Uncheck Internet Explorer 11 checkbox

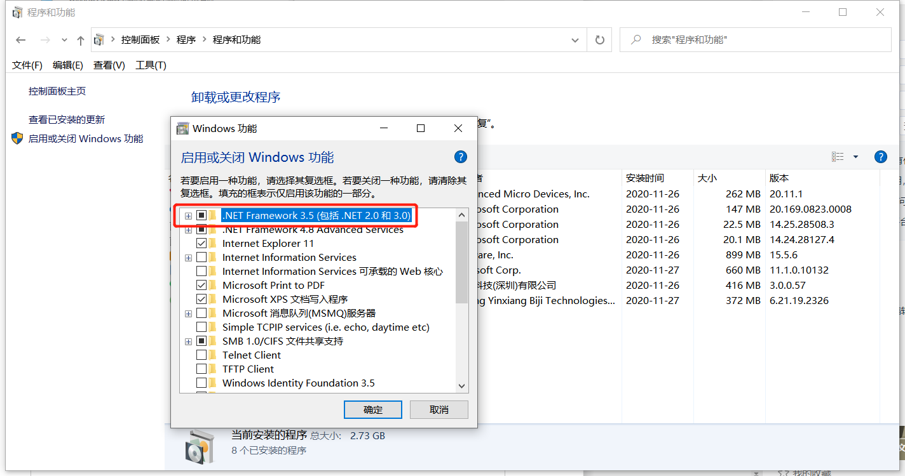(x=201, y=244)
